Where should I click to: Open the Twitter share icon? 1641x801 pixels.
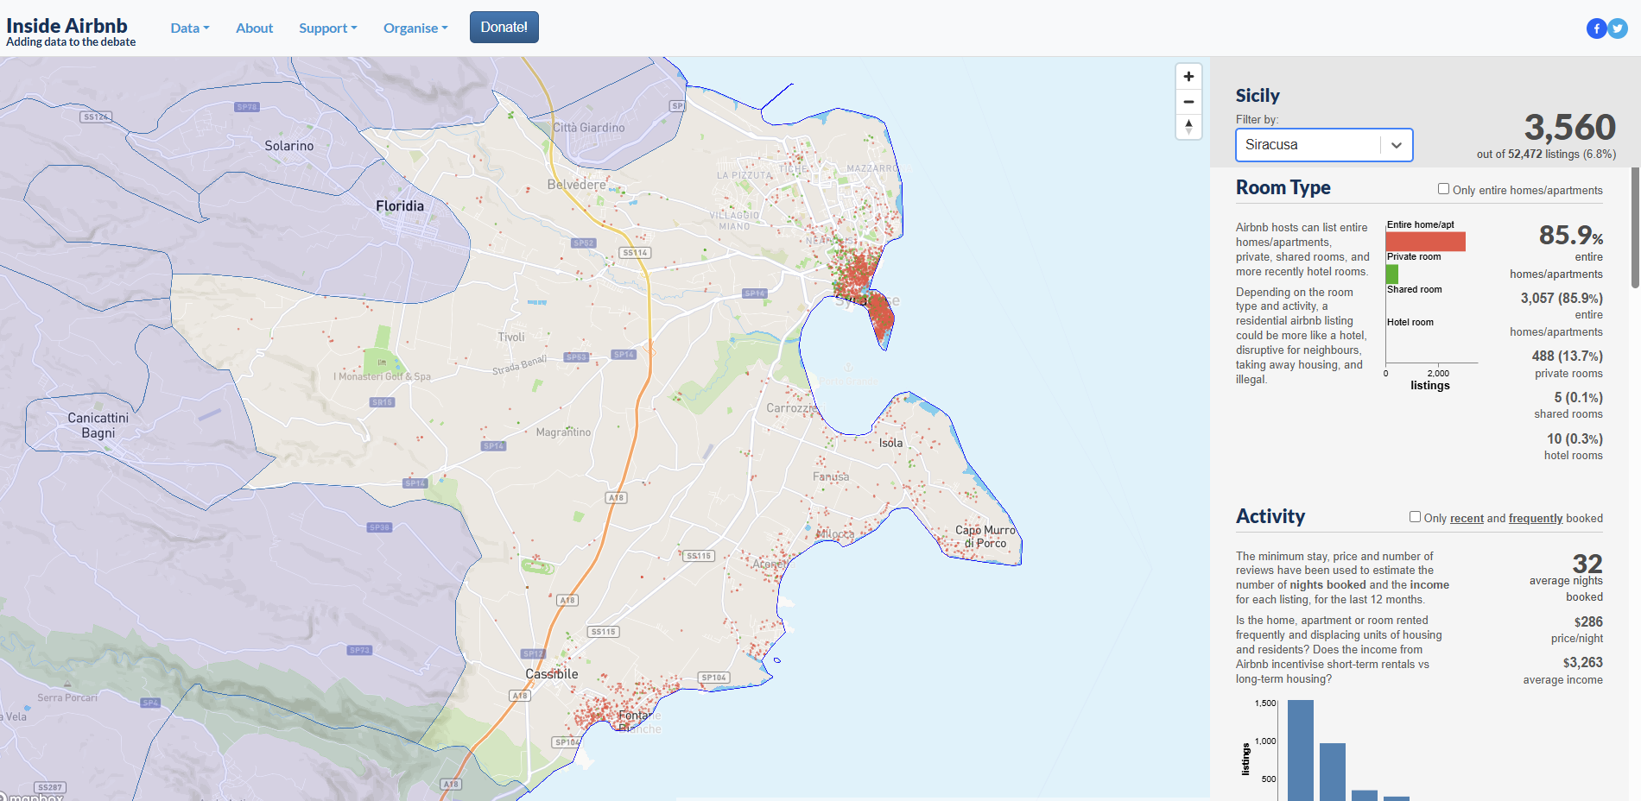point(1618,28)
